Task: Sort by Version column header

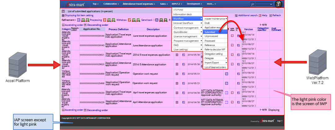Action: pos(248,29)
